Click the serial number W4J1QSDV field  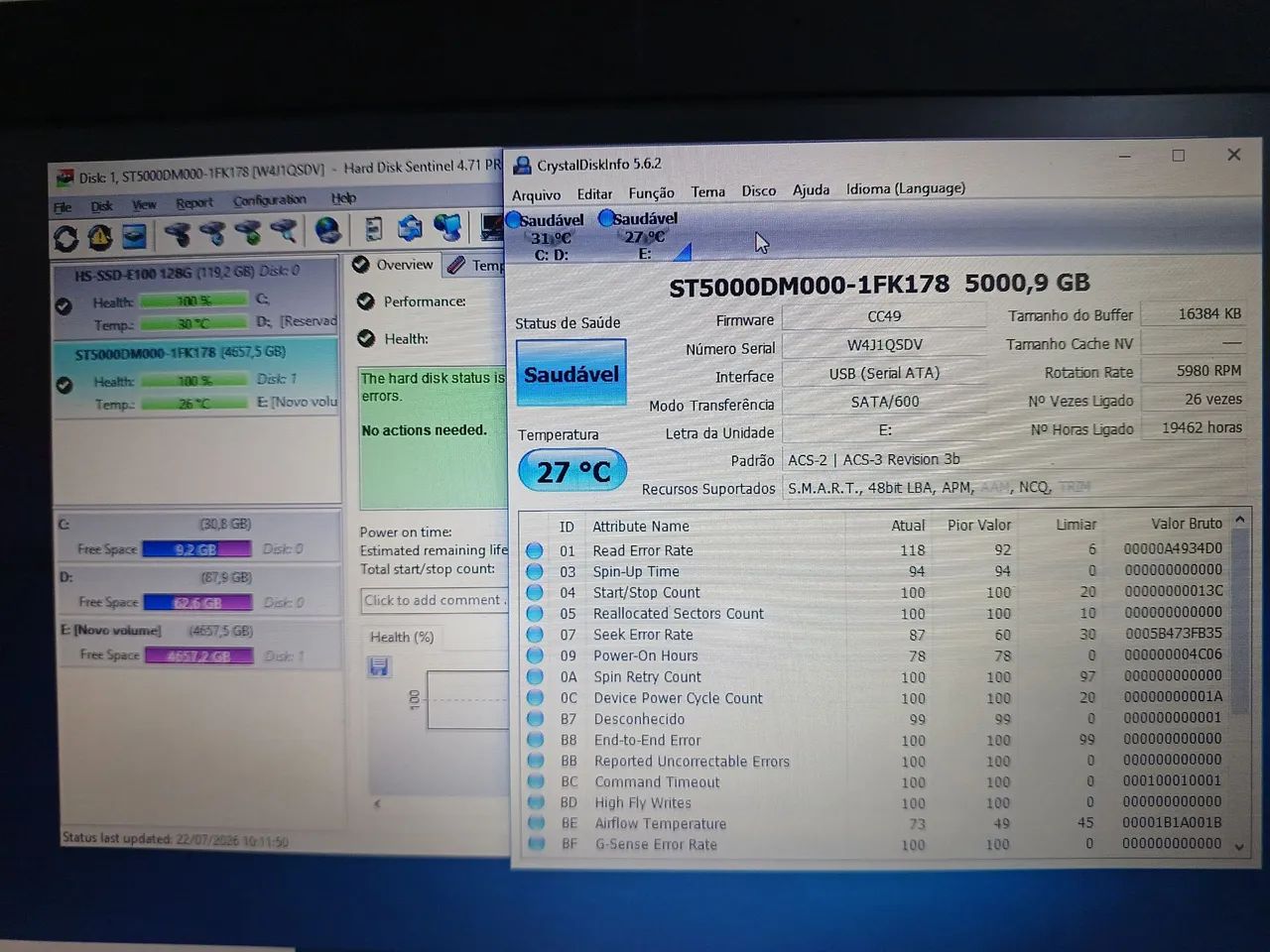884,344
